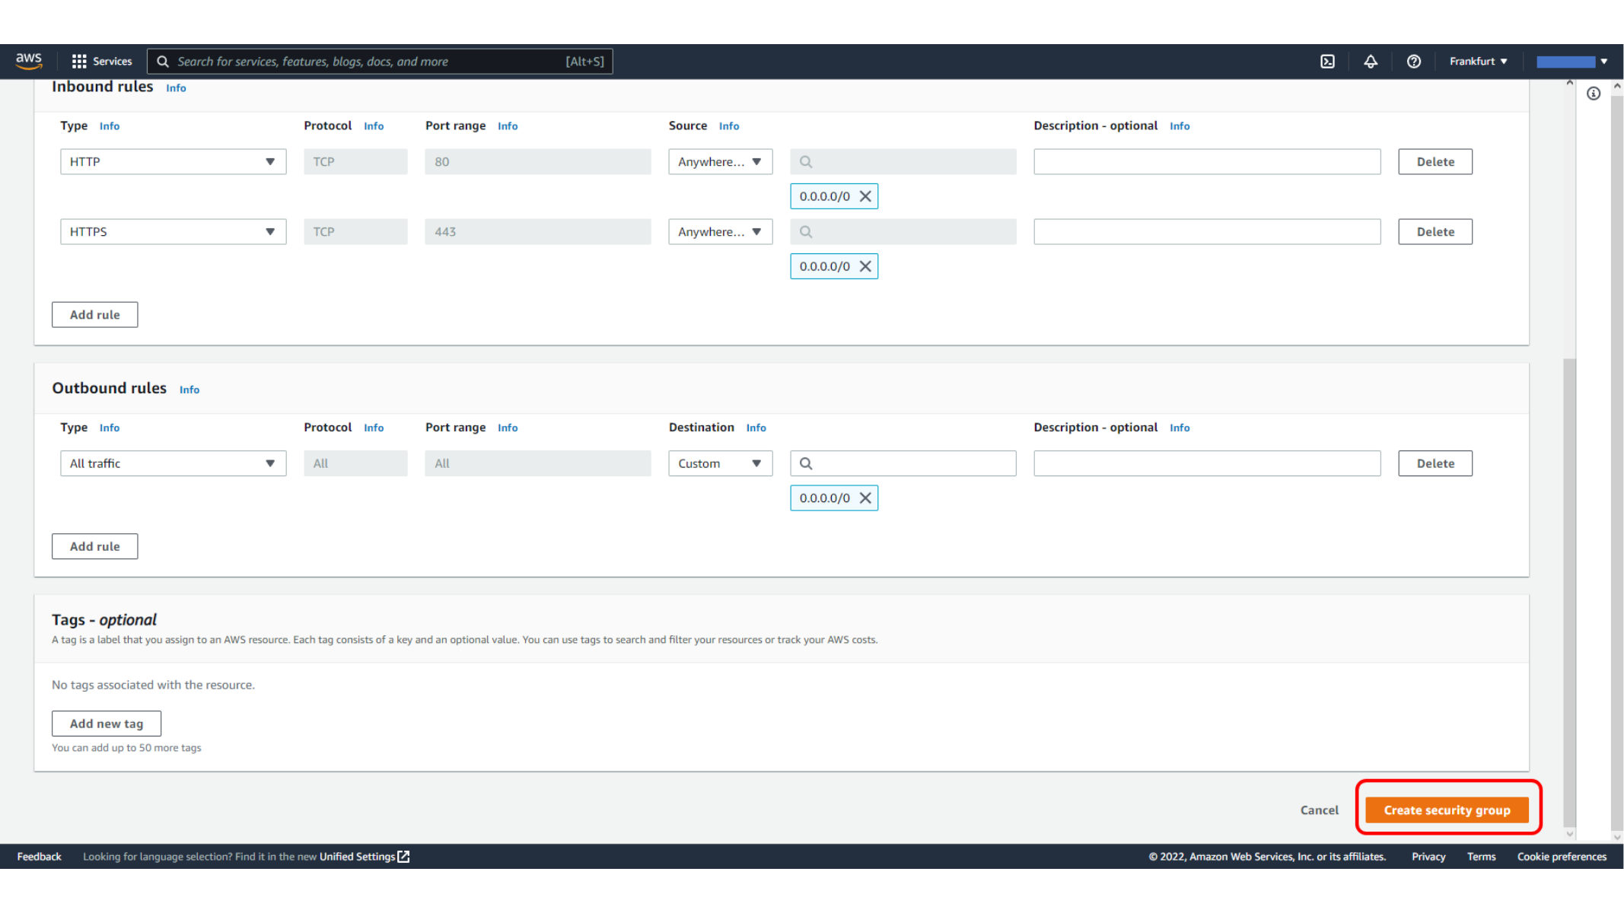The image size is (1624, 913).
Task: Open the external Unified Settings link icon
Action: (404, 857)
